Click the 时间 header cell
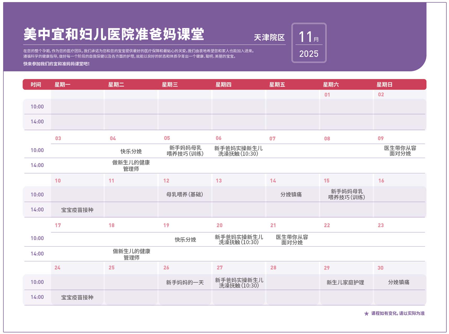The height and width of the screenshot is (334, 449). 36,85
